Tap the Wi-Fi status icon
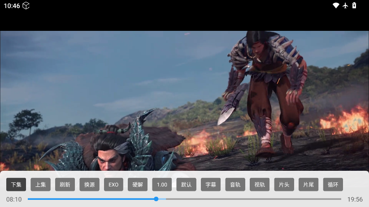This screenshot has height=207, width=369. point(336,6)
